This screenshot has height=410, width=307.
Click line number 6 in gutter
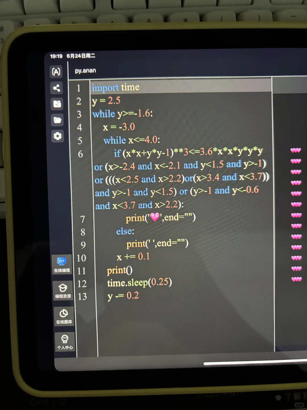(80, 154)
